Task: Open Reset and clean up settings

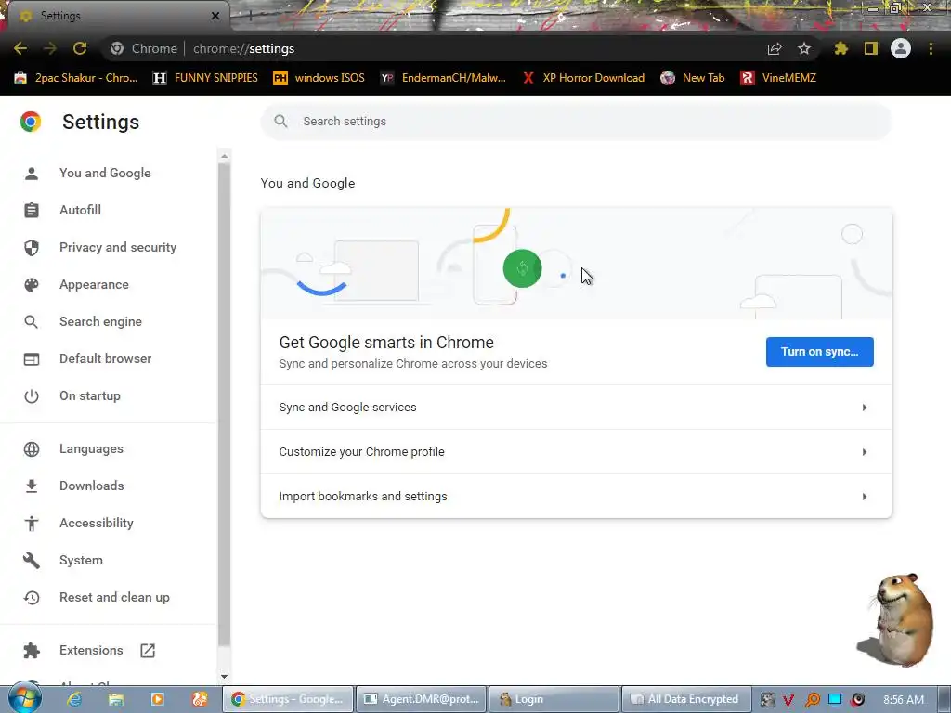Action: 114,597
